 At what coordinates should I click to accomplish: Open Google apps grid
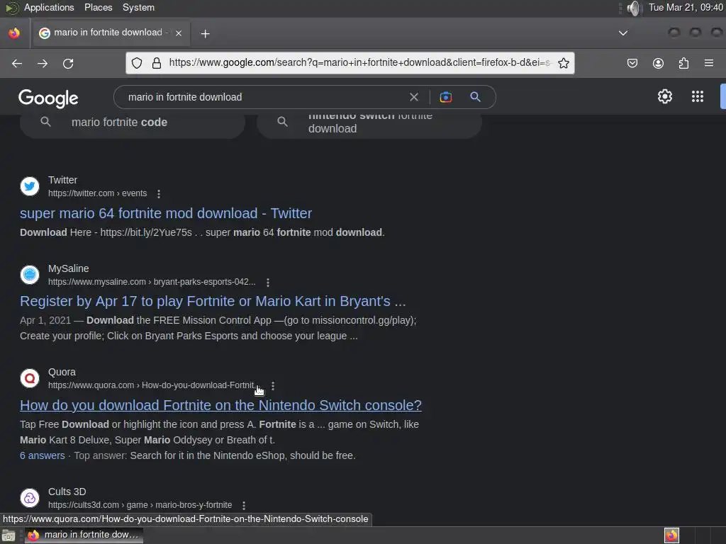coord(698,96)
